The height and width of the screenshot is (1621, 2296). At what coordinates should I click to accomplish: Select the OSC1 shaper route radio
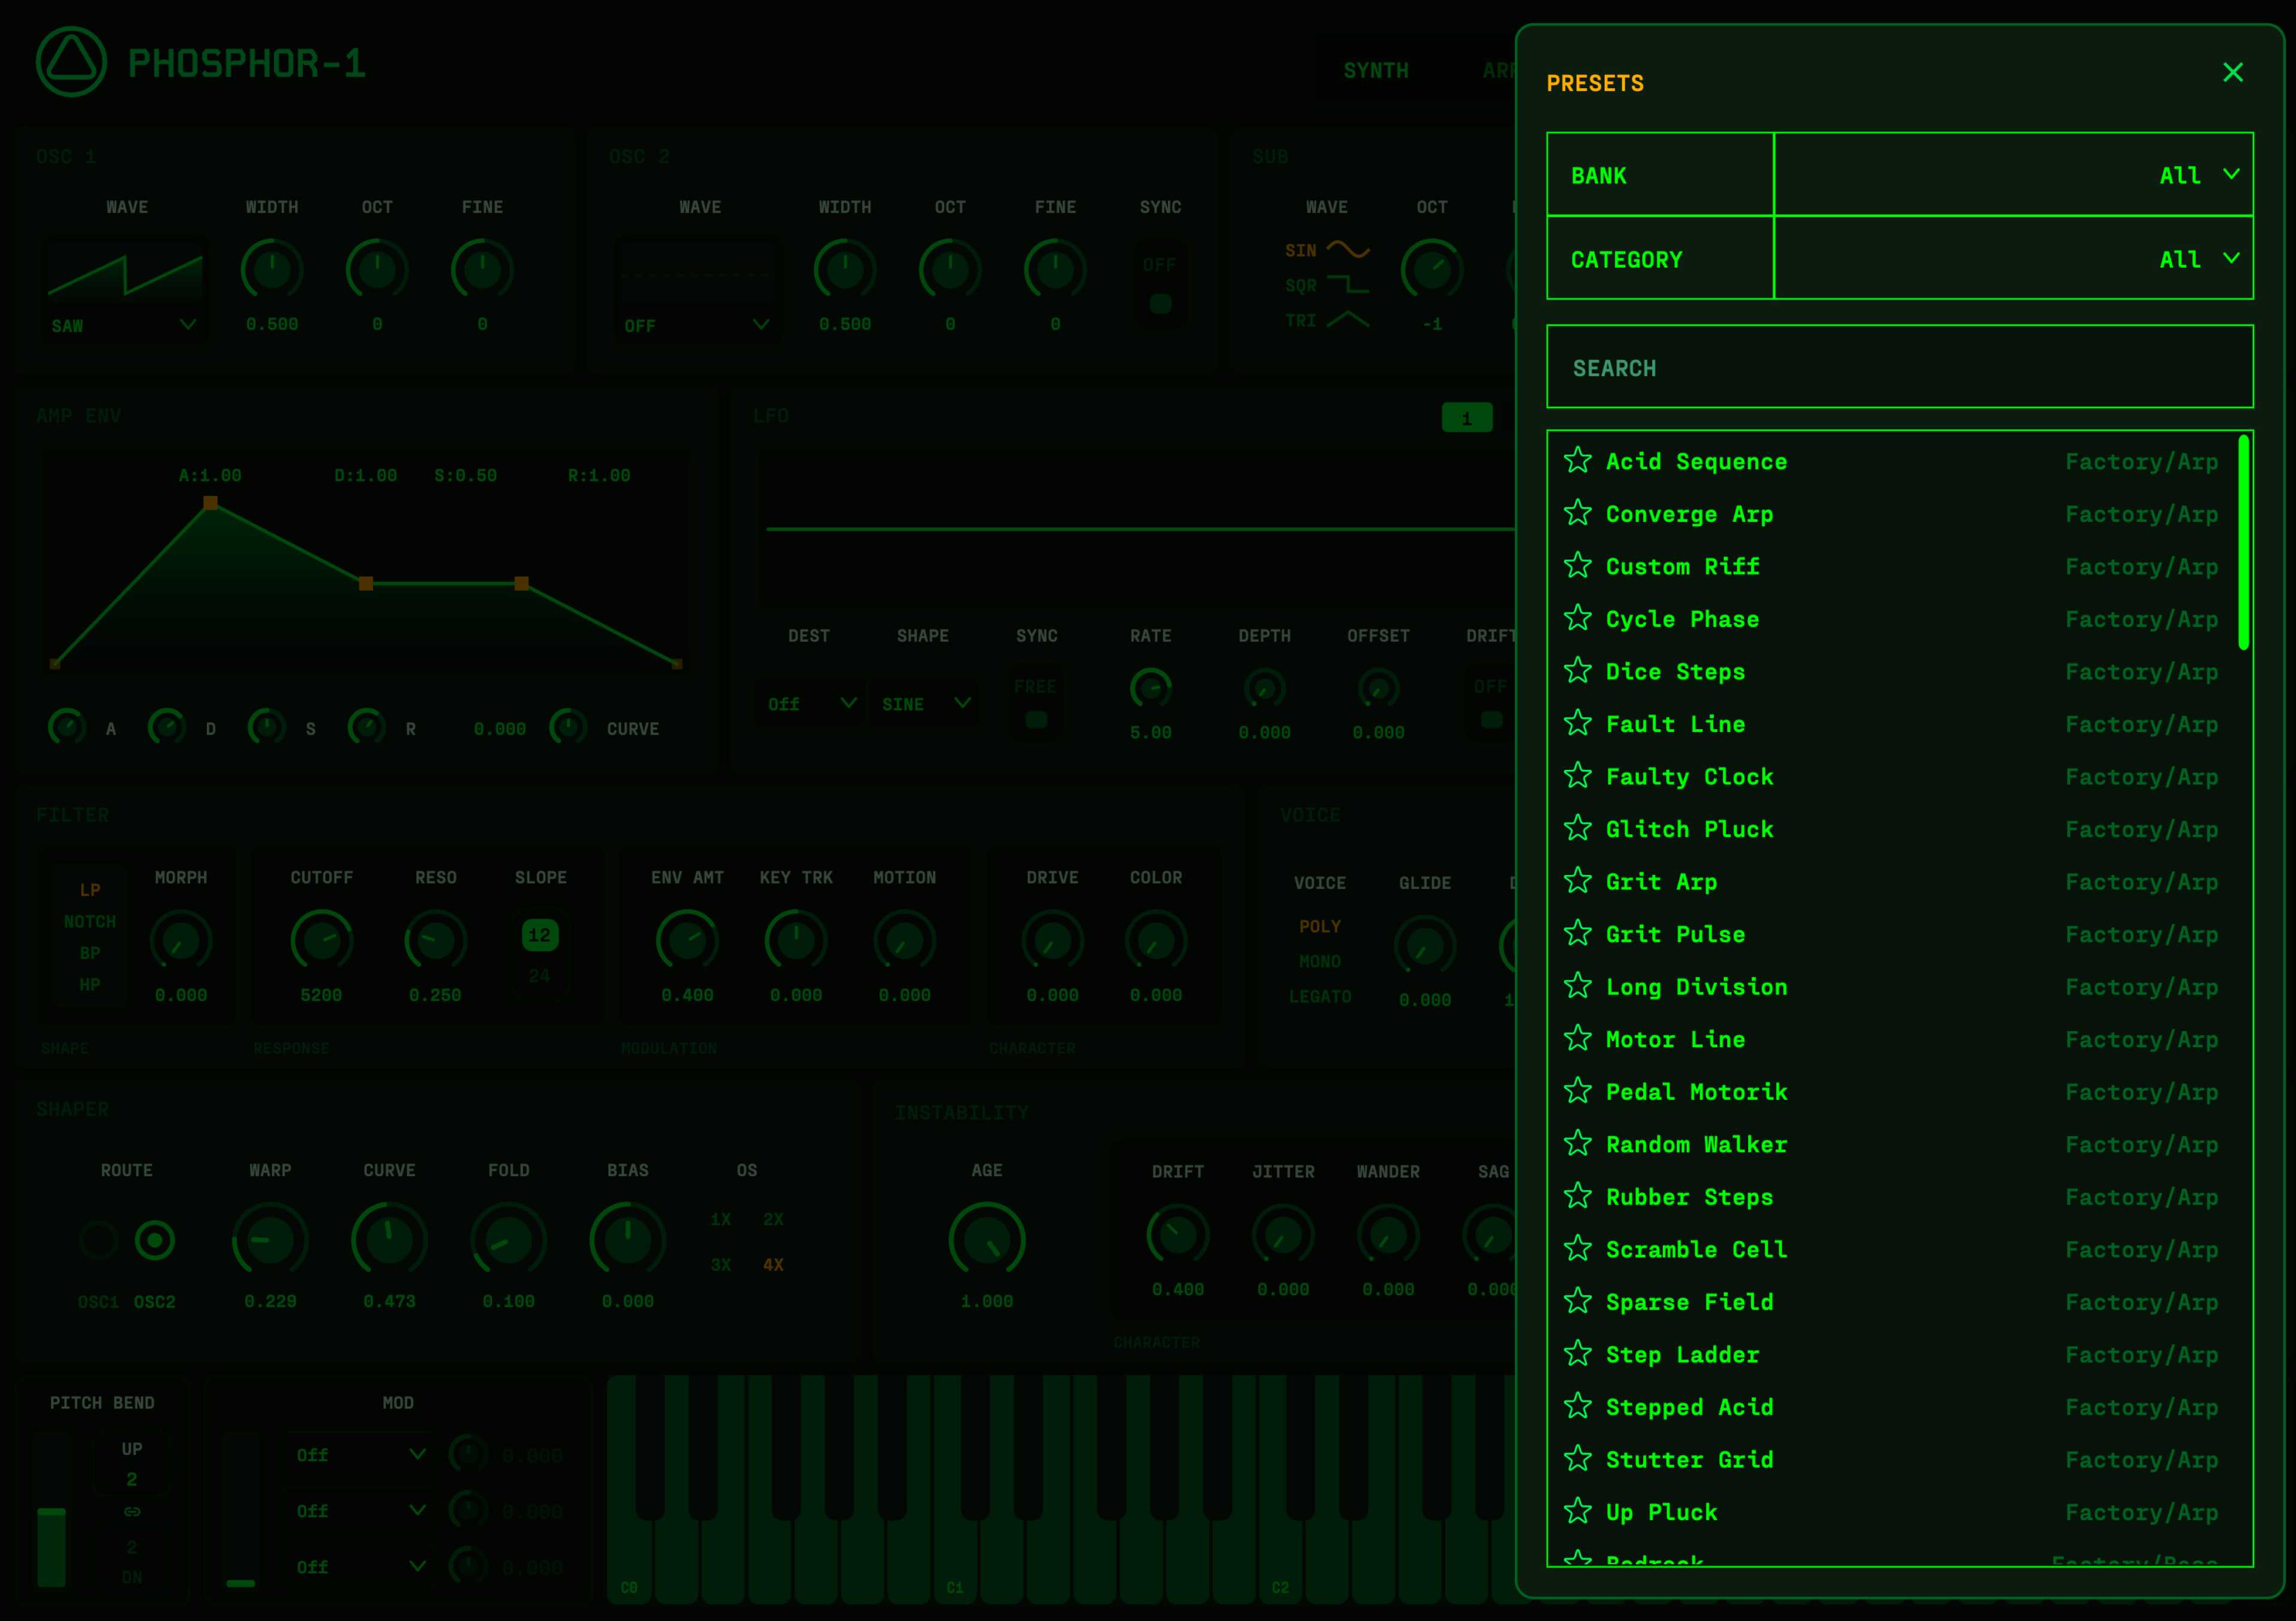pyautogui.click(x=98, y=1240)
